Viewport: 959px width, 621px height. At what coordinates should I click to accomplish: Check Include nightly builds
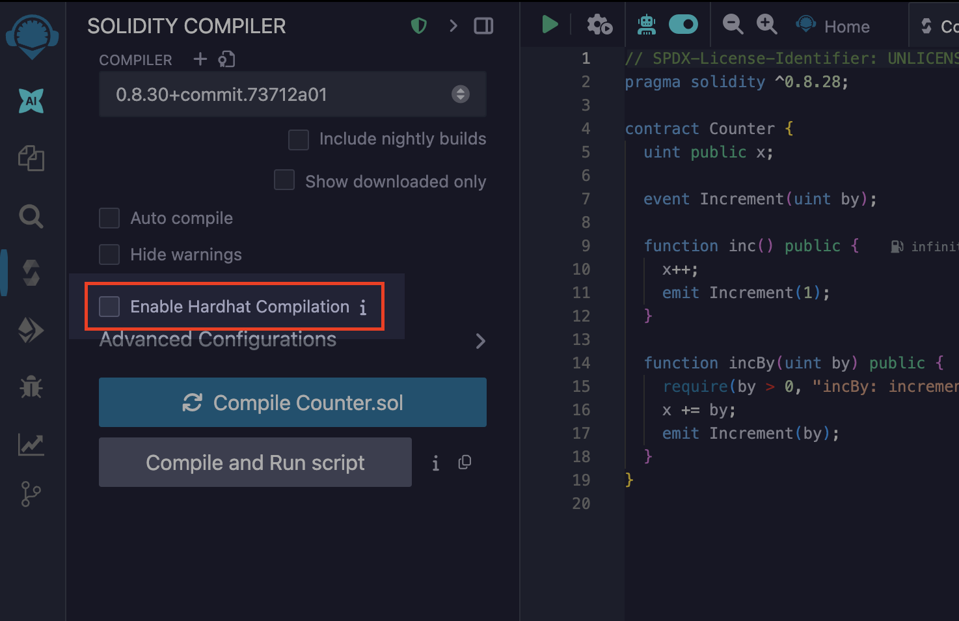[x=299, y=139]
